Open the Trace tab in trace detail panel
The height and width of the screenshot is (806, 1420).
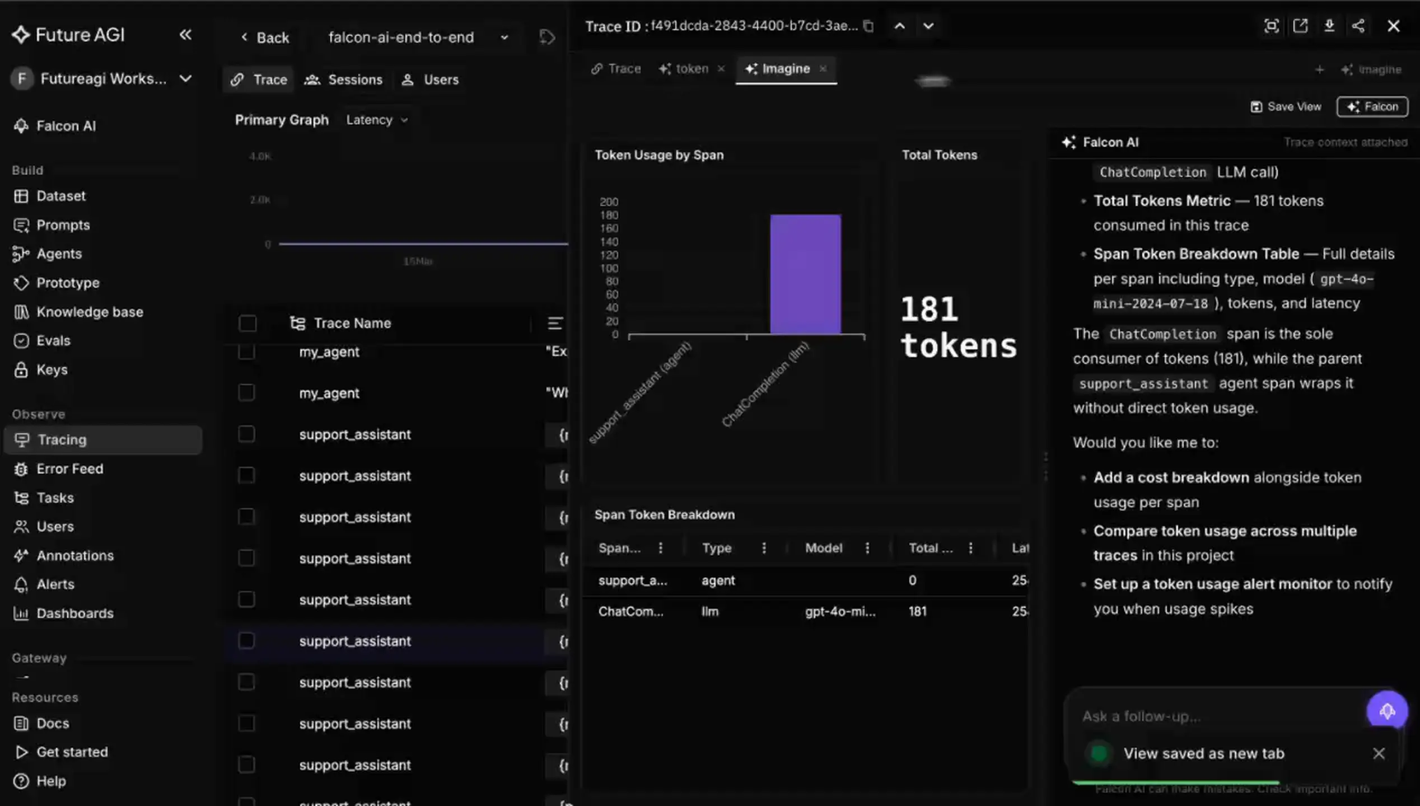616,69
